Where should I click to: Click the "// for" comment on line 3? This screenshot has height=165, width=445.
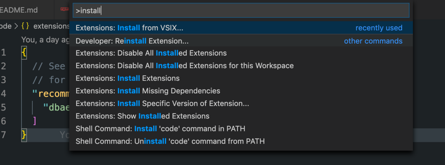click(x=49, y=80)
